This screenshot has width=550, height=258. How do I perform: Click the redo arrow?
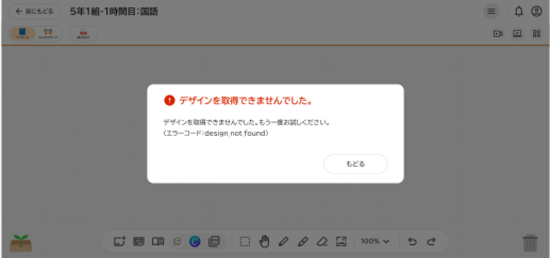point(431,241)
